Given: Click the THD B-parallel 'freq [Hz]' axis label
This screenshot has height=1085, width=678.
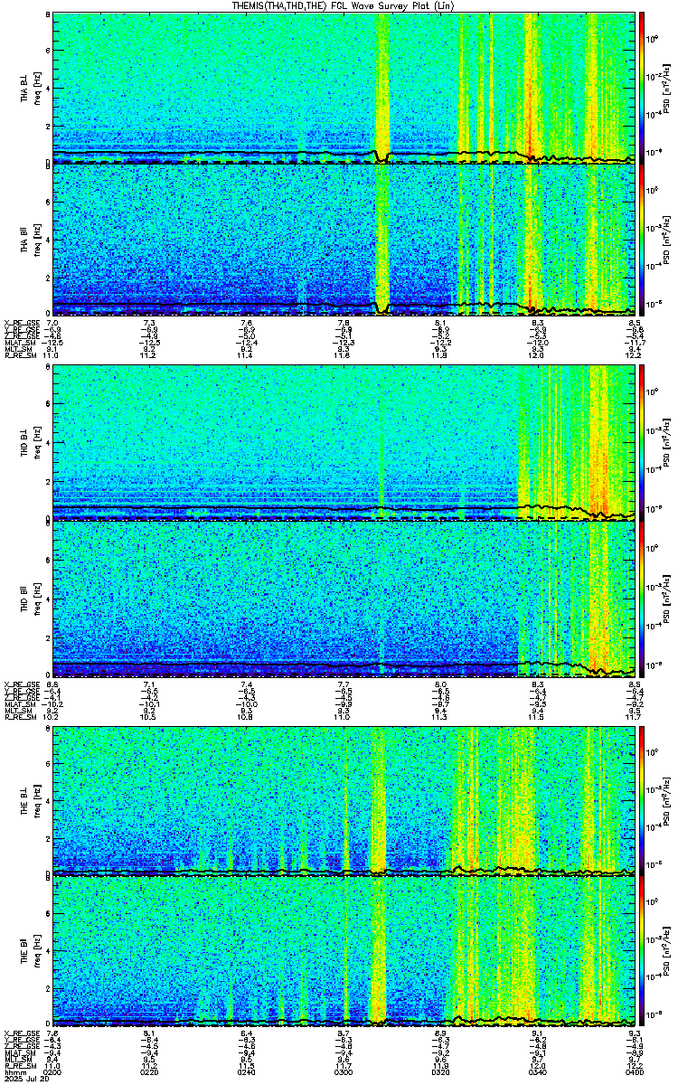Looking at the screenshot, I should tap(38, 598).
